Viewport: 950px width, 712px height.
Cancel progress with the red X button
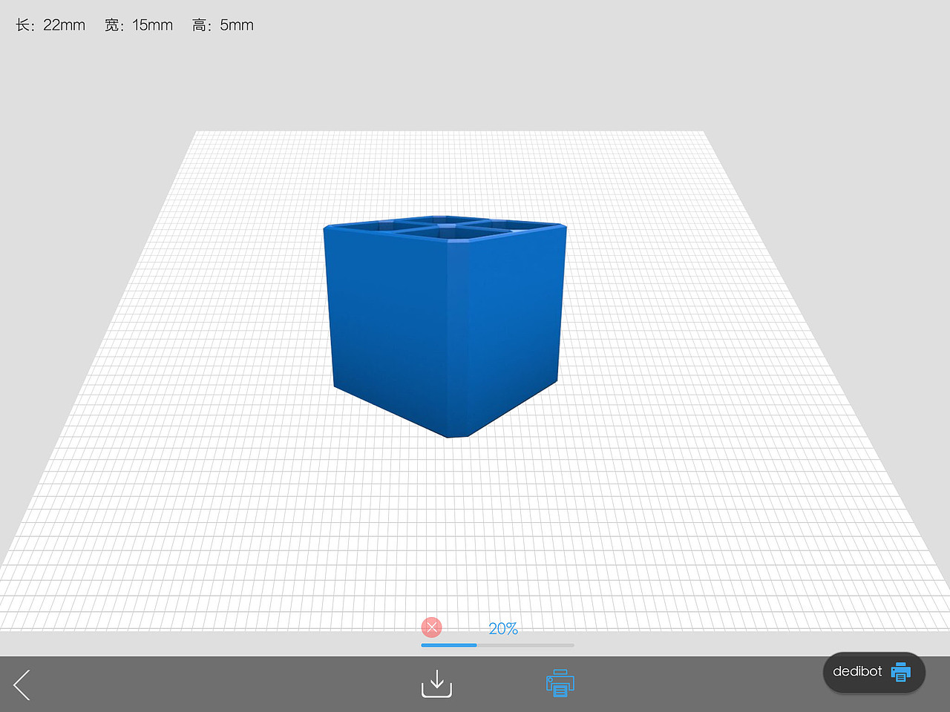[x=432, y=627]
